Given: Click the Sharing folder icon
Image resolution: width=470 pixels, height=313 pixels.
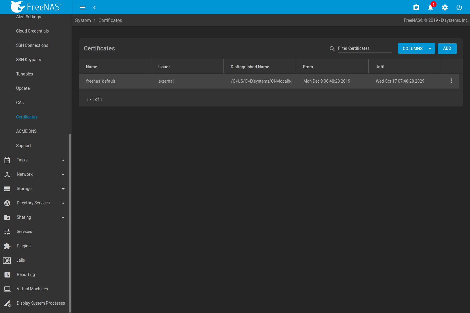Looking at the screenshot, I should (7, 218).
